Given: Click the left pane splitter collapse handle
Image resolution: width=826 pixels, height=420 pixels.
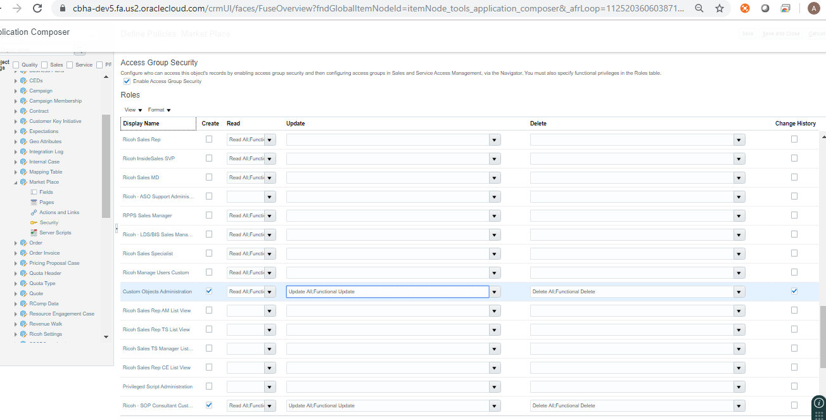Looking at the screenshot, I should click(117, 228).
